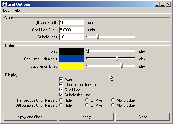Toggle Thicker Line for Axes checkbox
This screenshot has width=173, height=124.
[x=61, y=85]
